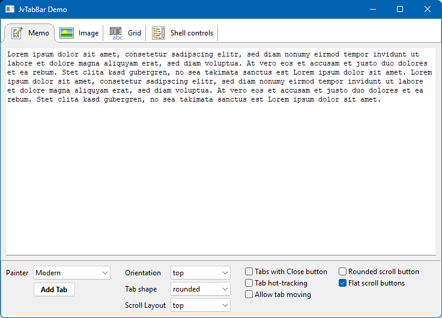
Task: Open the Tab shape dropdown showing rounded
Action: pyautogui.click(x=201, y=289)
